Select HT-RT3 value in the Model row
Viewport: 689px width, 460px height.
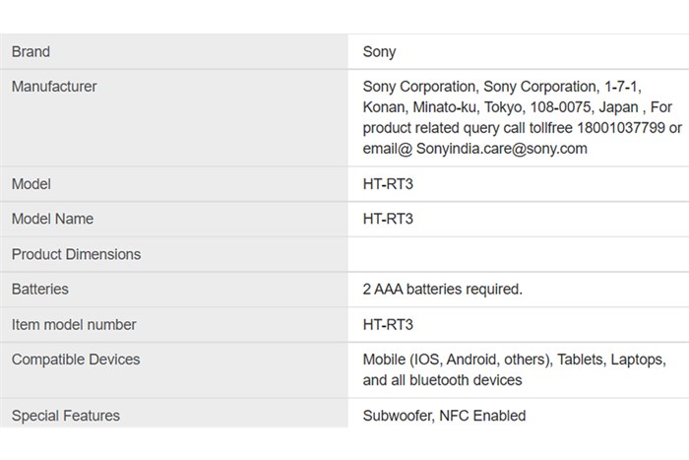point(388,184)
